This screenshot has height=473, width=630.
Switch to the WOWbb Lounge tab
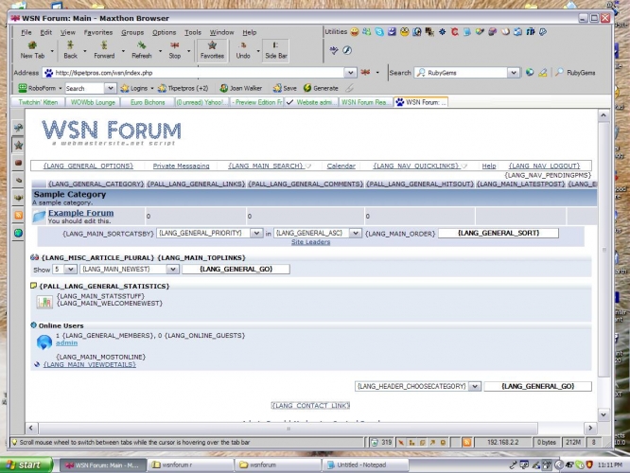click(x=93, y=102)
